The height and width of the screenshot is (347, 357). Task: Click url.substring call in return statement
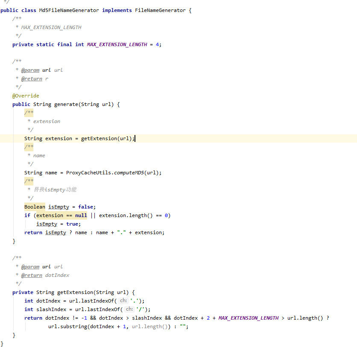109,326
